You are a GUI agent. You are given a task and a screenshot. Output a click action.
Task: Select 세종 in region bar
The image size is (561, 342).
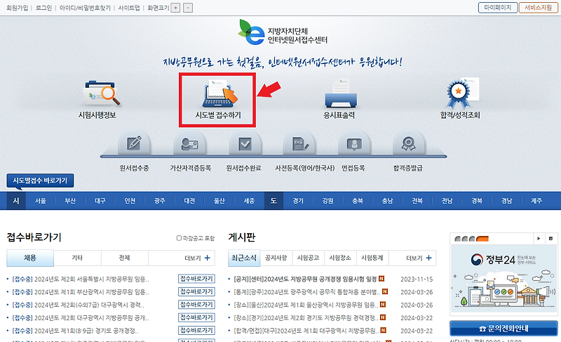[x=249, y=201]
